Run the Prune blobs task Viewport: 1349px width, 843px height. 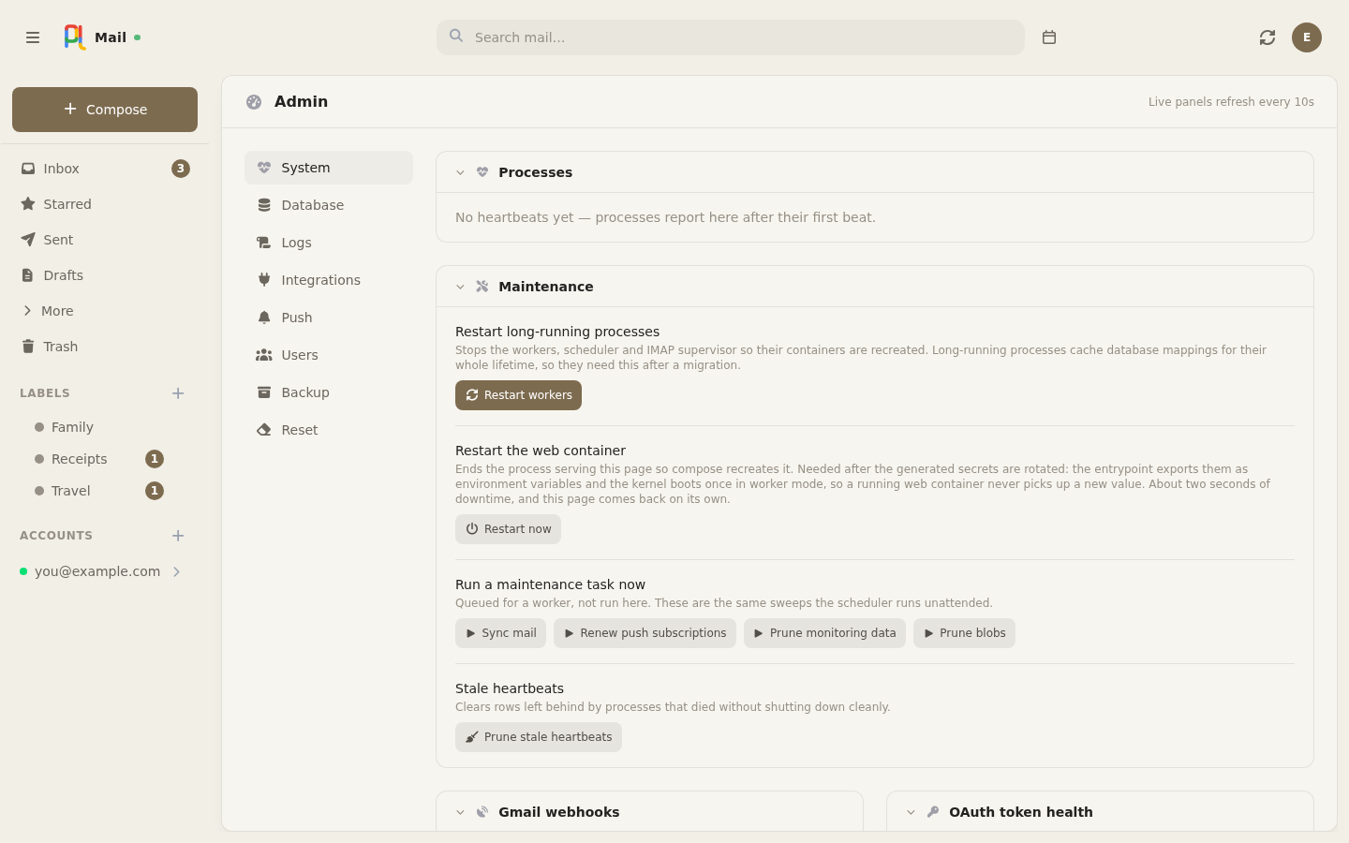click(964, 633)
